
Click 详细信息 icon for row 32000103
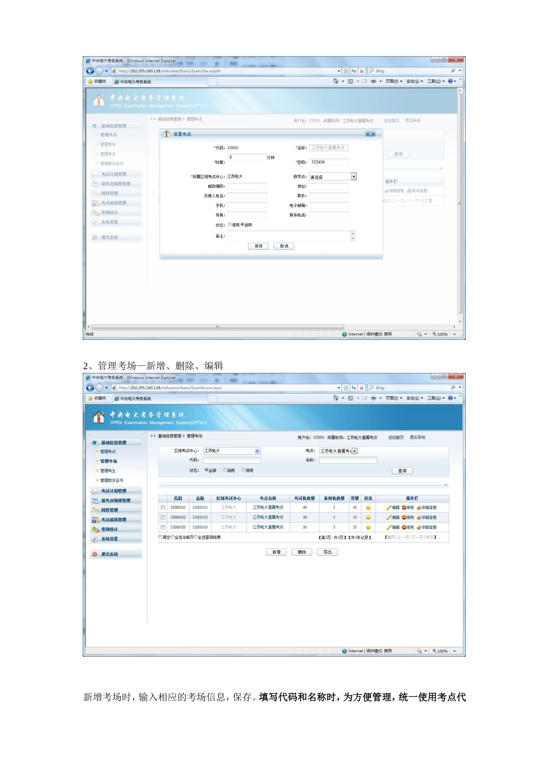tap(418, 527)
